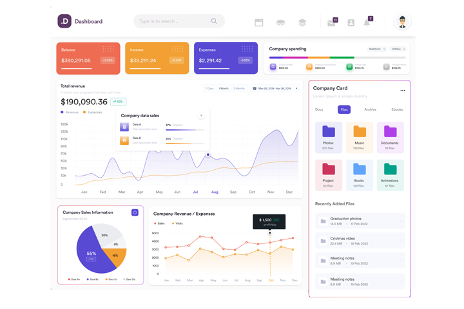This screenshot has height=309, width=464.
Task: Open the Animations folder
Action: (x=390, y=173)
